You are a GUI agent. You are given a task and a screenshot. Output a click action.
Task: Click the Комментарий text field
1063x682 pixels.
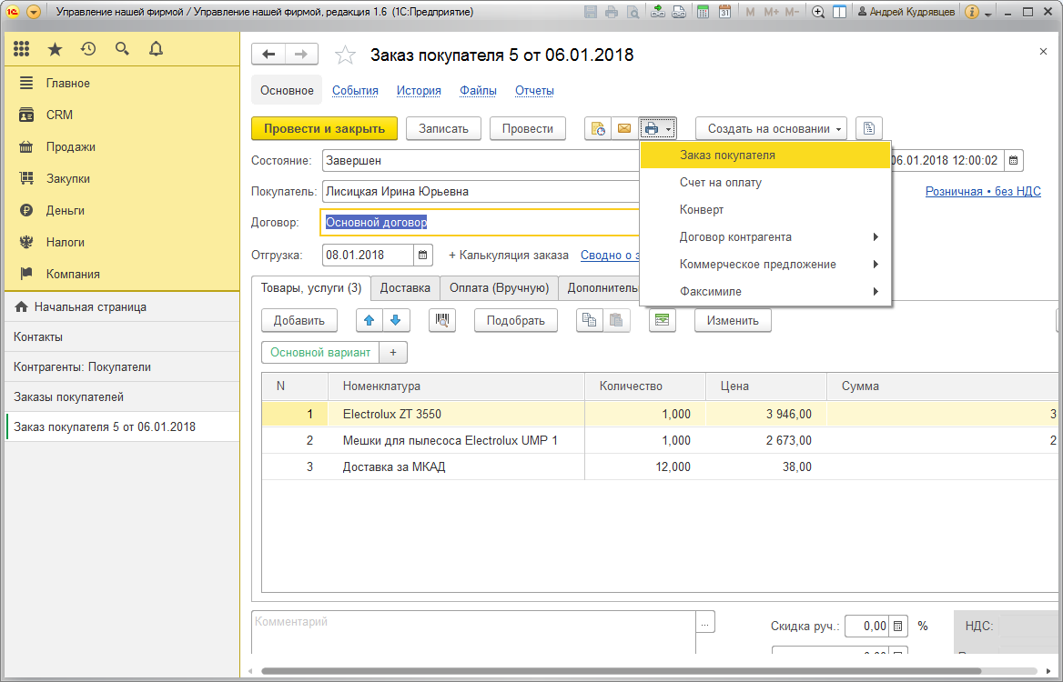click(x=473, y=632)
